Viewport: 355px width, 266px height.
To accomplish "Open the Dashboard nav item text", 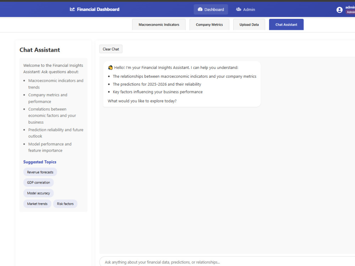I will click(214, 10).
